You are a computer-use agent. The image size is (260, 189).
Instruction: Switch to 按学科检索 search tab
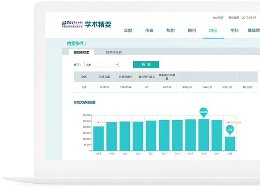(x=114, y=53)
